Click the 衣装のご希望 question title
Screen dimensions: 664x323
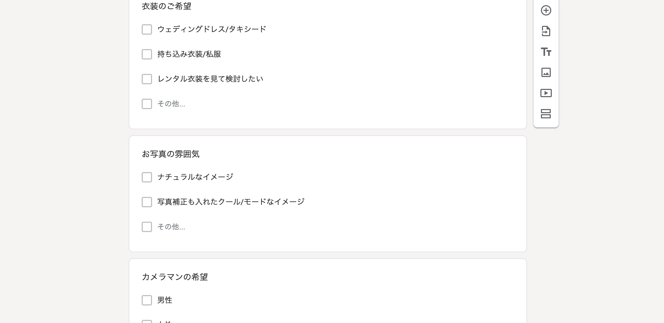(167, 6)
